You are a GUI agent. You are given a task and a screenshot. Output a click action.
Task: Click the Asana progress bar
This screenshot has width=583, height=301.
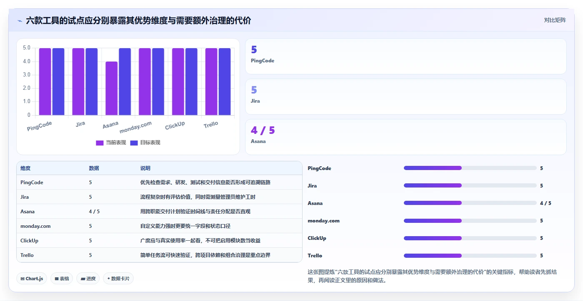pyautogui.click(x=470, y=203)
